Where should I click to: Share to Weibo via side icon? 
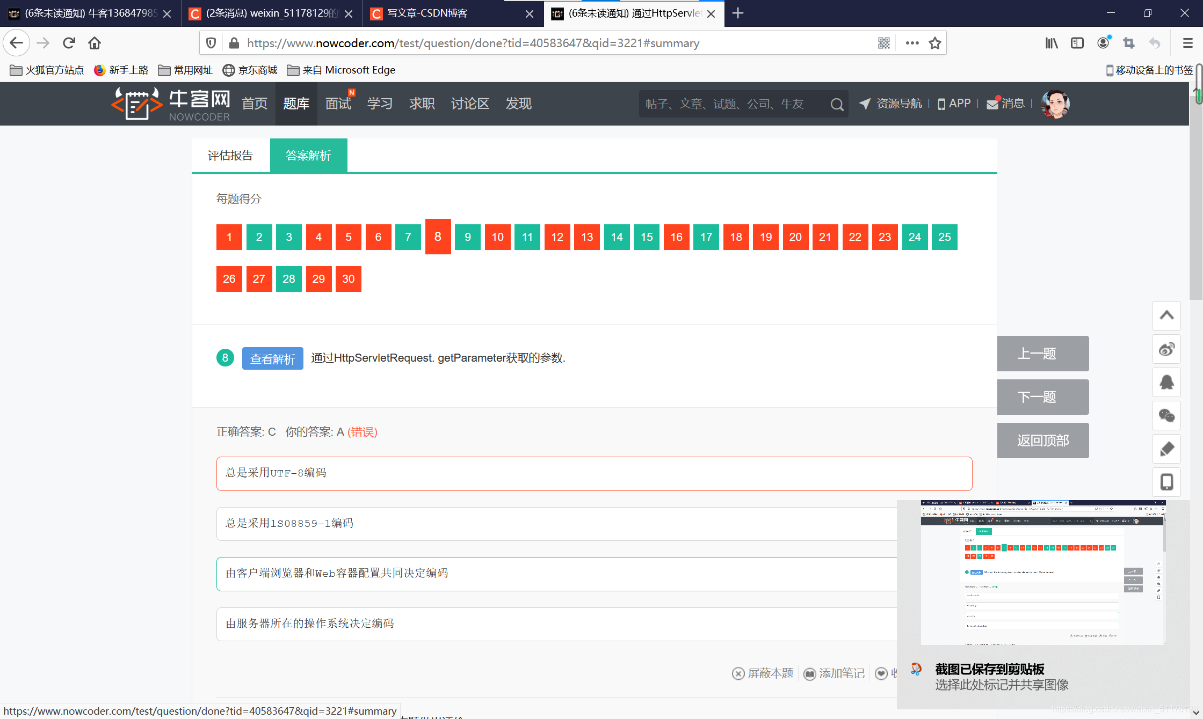point(1166,349)
